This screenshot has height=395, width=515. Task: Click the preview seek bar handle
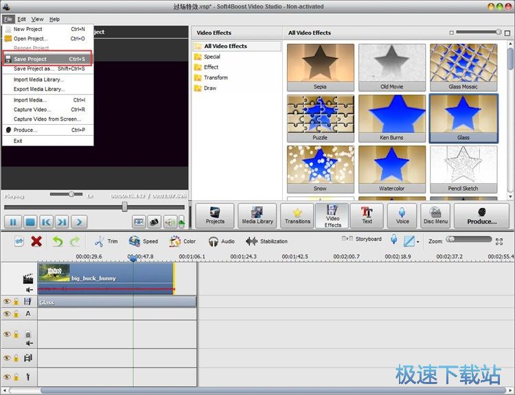pyautogui.click(x=124, y=206)
